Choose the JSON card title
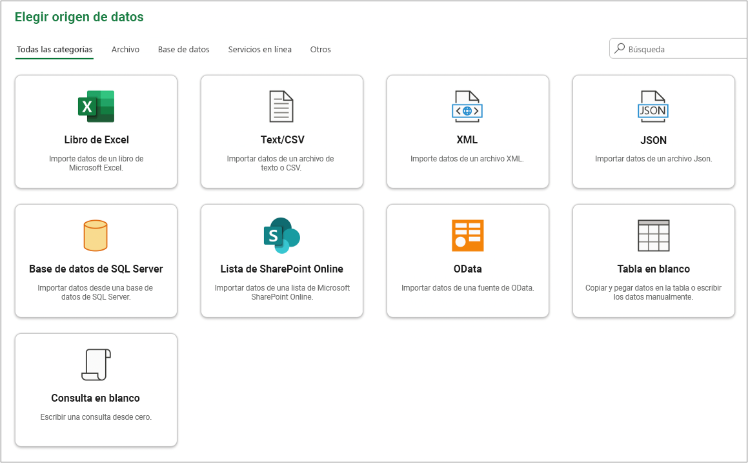The height and width of the screenshot is (463, 748). (654, 140)
